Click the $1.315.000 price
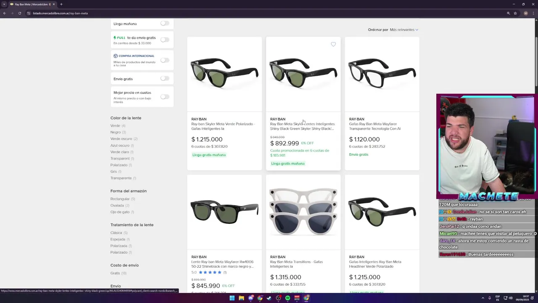 tap(286, 277)
